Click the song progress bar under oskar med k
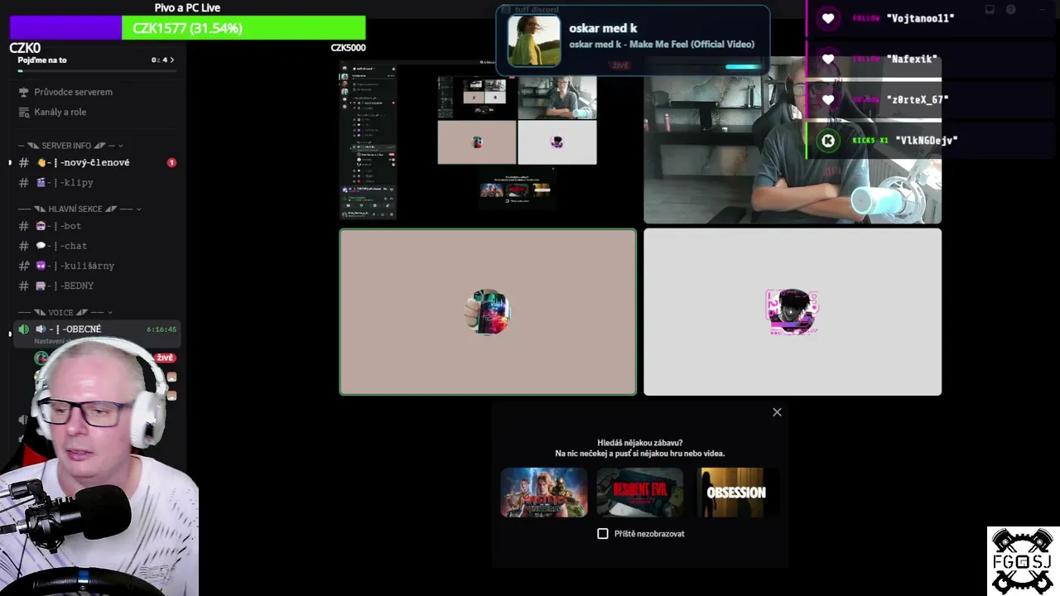Viewport: 1060px width, 596px height. [743, 67]
